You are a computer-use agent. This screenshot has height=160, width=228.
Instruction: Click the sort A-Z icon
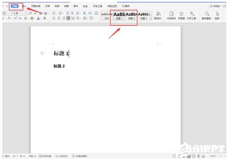pyautogui.click(x=85, y=13)
